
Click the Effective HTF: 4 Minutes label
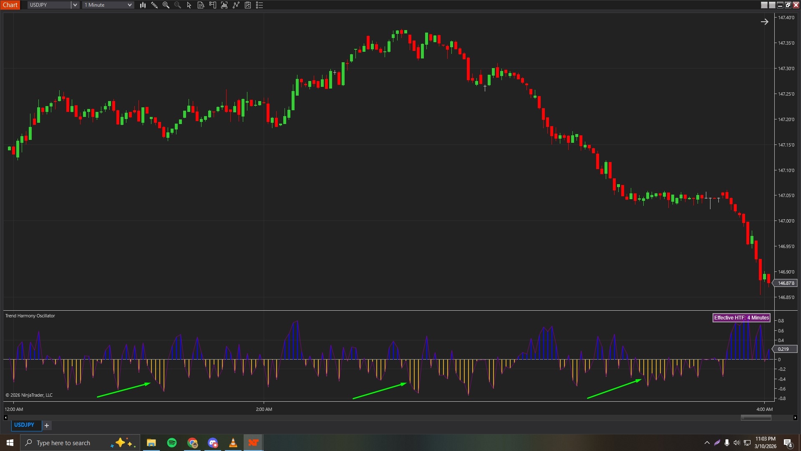(x=741, y=318)
